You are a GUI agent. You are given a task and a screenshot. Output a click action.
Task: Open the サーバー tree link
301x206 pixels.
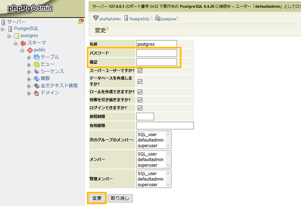click(16, 22)
